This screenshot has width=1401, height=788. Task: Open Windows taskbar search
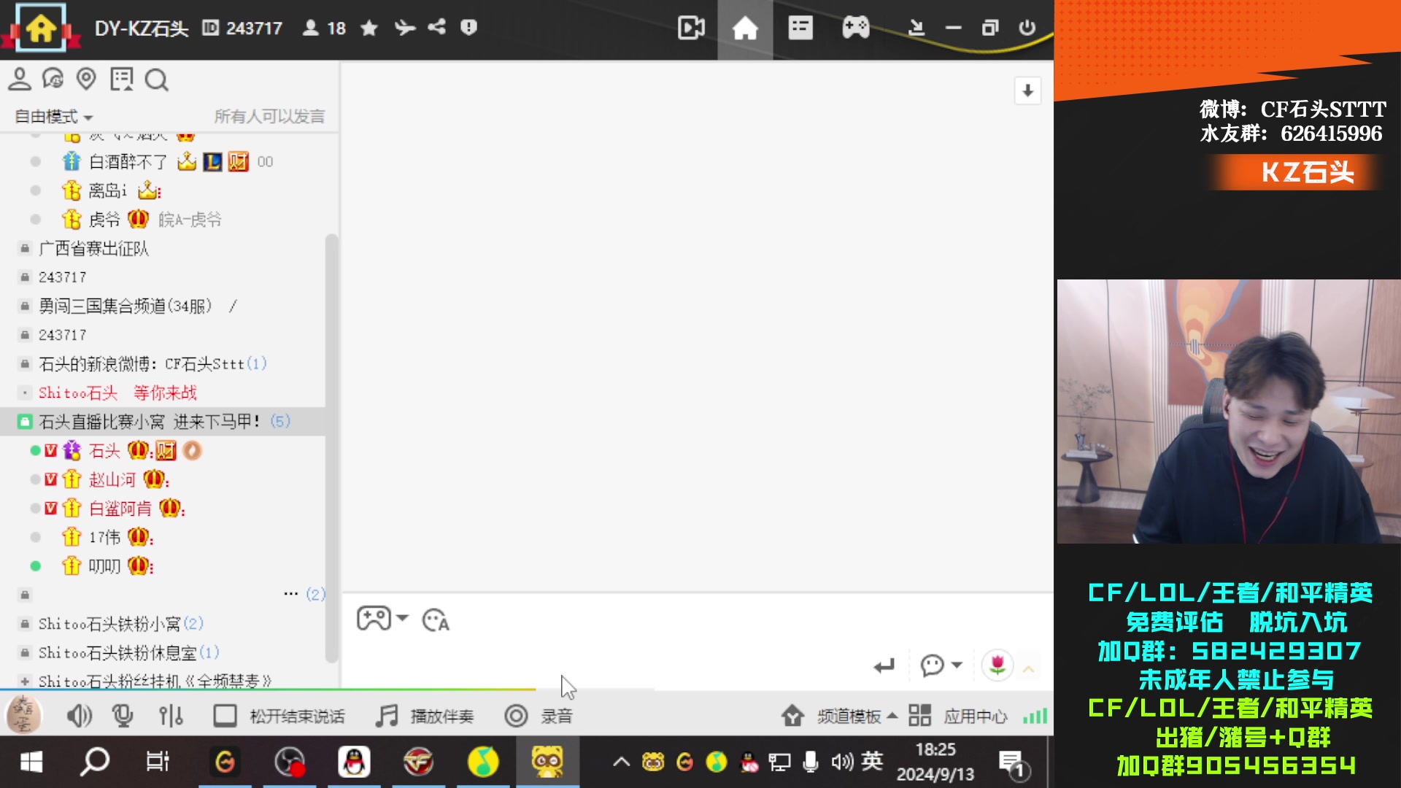tap(95, 762)
